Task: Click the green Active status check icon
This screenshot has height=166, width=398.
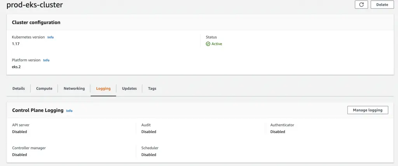Action: pos(208,44)
